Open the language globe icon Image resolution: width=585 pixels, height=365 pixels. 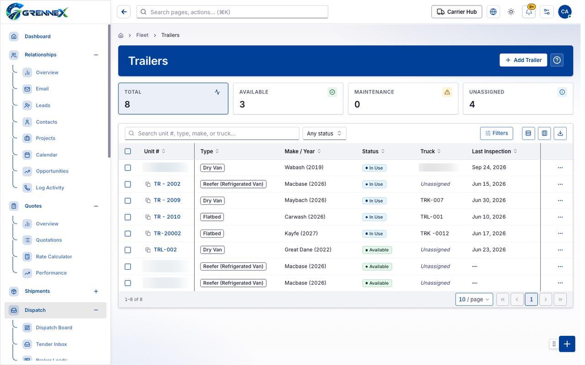(x=493, y=12)
